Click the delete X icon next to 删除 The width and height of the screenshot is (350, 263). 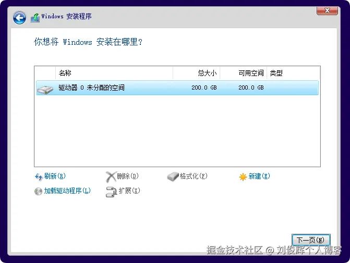pyautogui.click(x=111, y=177)
